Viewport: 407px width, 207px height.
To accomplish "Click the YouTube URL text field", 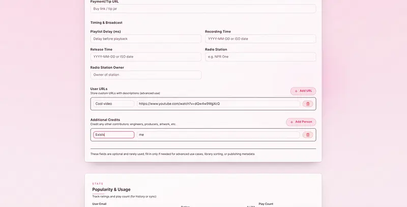I will 218,104.
